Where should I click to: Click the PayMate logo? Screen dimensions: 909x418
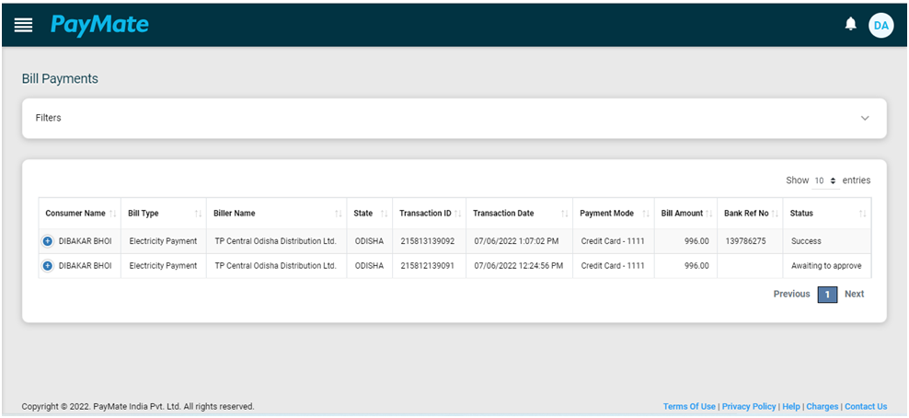(99, 25)
